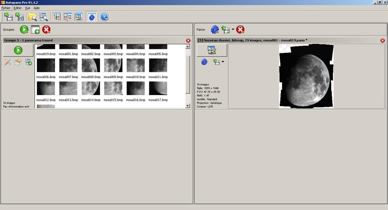Select thumbnail mosa012.bmp
The width and height of the screenshot is (388, 210).
point(46,89)
